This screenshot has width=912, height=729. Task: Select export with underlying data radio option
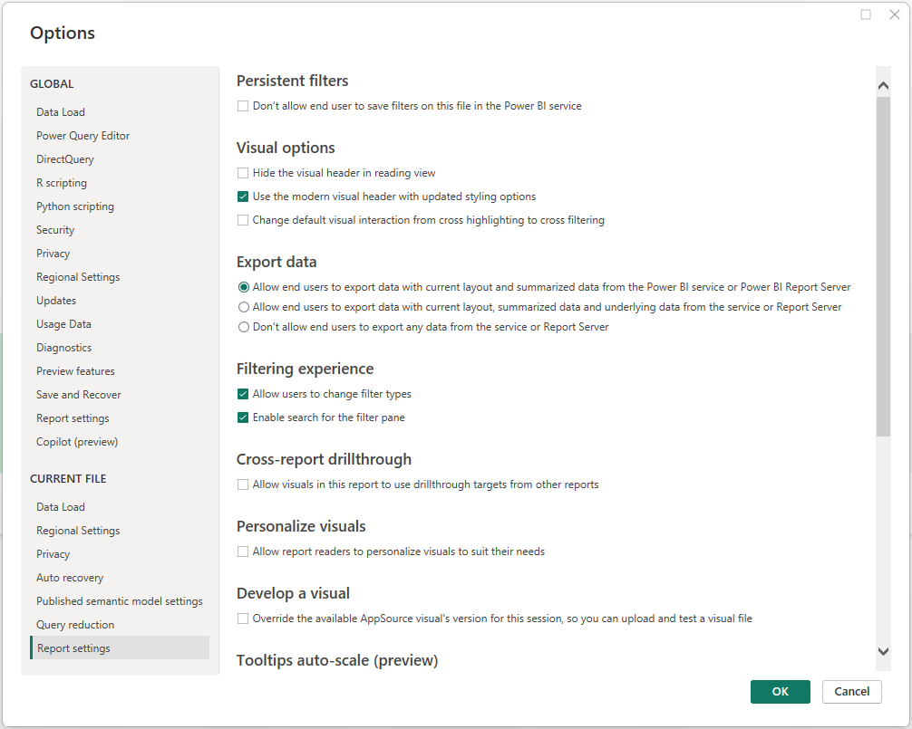point(243,307)
